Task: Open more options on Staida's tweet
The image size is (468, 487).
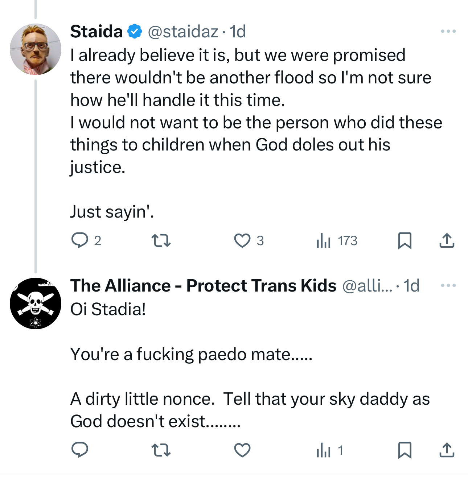Action: 448,32
